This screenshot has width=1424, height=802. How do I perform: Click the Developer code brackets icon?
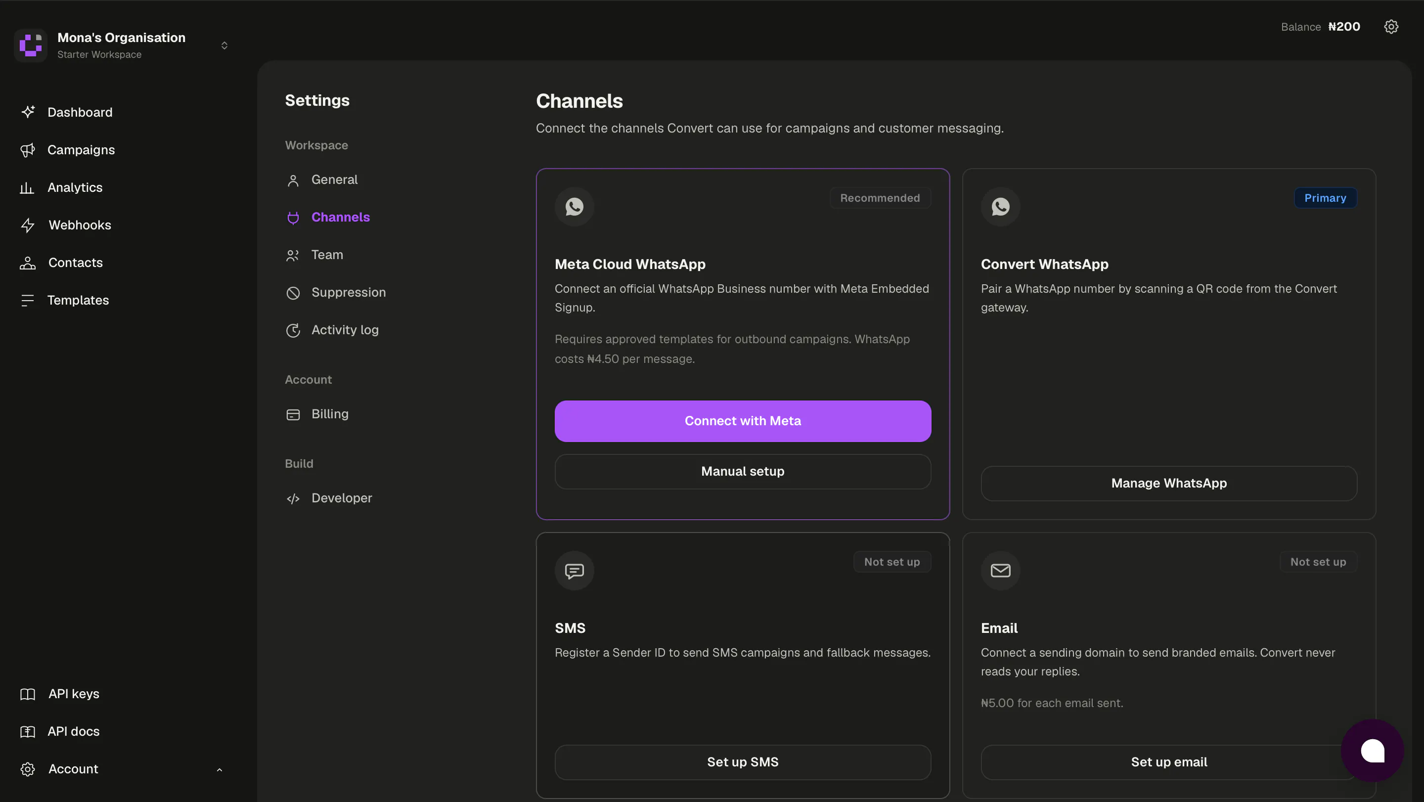coord(293,498)
